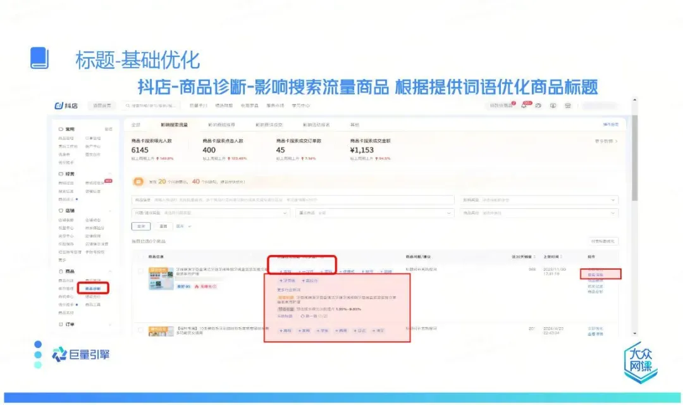The width and height of the screenshot is (683, 405).
Task: Collapse the 商品 sidebar section chevron
Action: pyautogui.click(x=110, y=271)
